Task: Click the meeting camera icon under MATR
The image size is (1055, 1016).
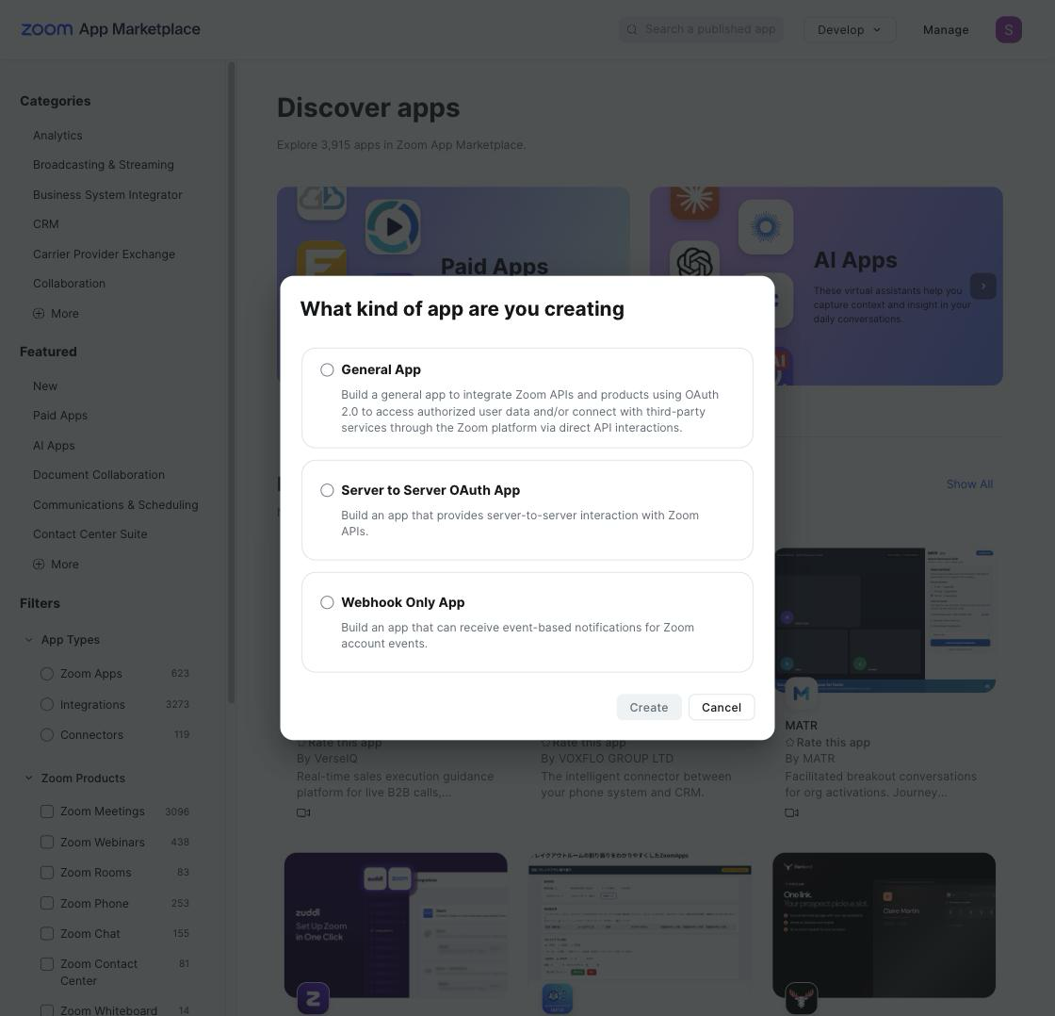Action: (792, 812)
